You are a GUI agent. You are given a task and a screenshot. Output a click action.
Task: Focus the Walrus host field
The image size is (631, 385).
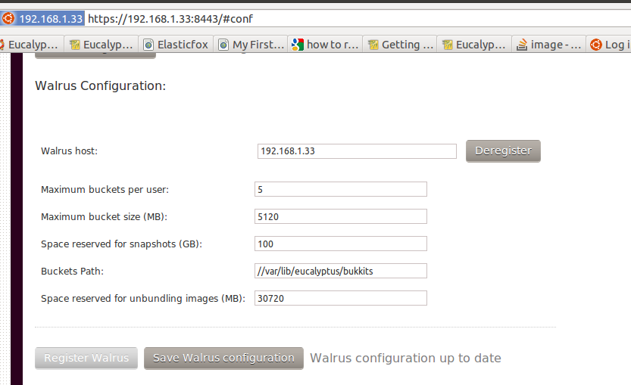click(357, 151)
